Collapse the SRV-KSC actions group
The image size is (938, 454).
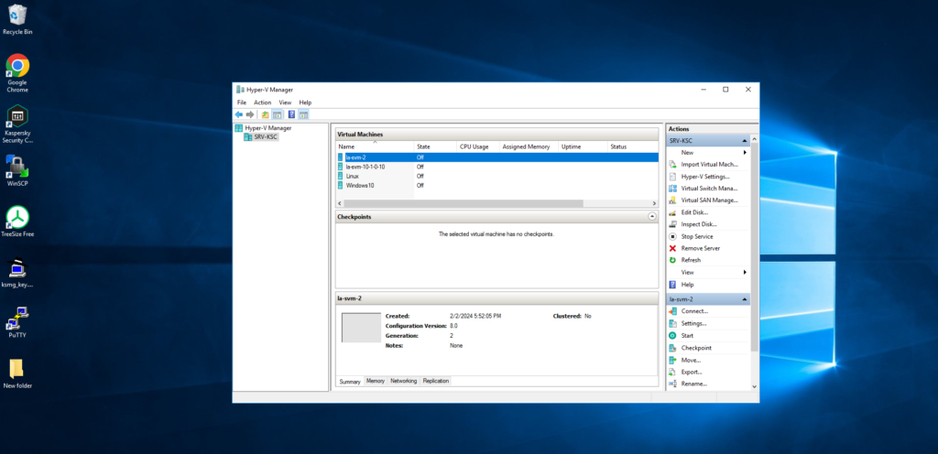(x=744, y=140)
